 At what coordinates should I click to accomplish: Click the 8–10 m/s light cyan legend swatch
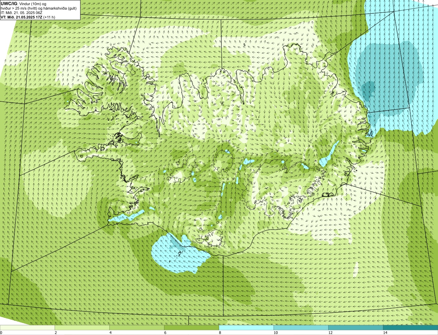pyautogui.click(x=246, y=327)
